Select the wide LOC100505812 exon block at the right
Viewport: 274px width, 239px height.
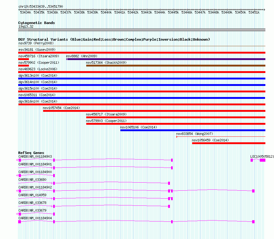click(x=263, y=160)
